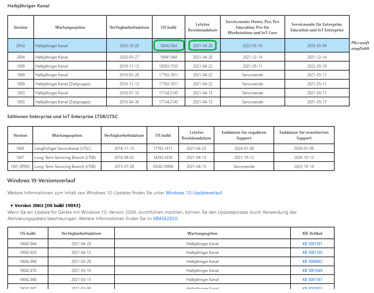Click service end date 2022-05-10 in the 1909 row

317,66
